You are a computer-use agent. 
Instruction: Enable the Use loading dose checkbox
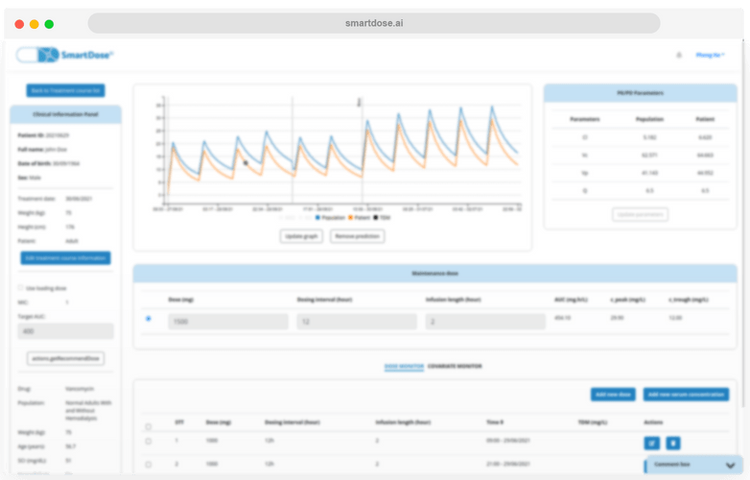(x=21, y=287)
